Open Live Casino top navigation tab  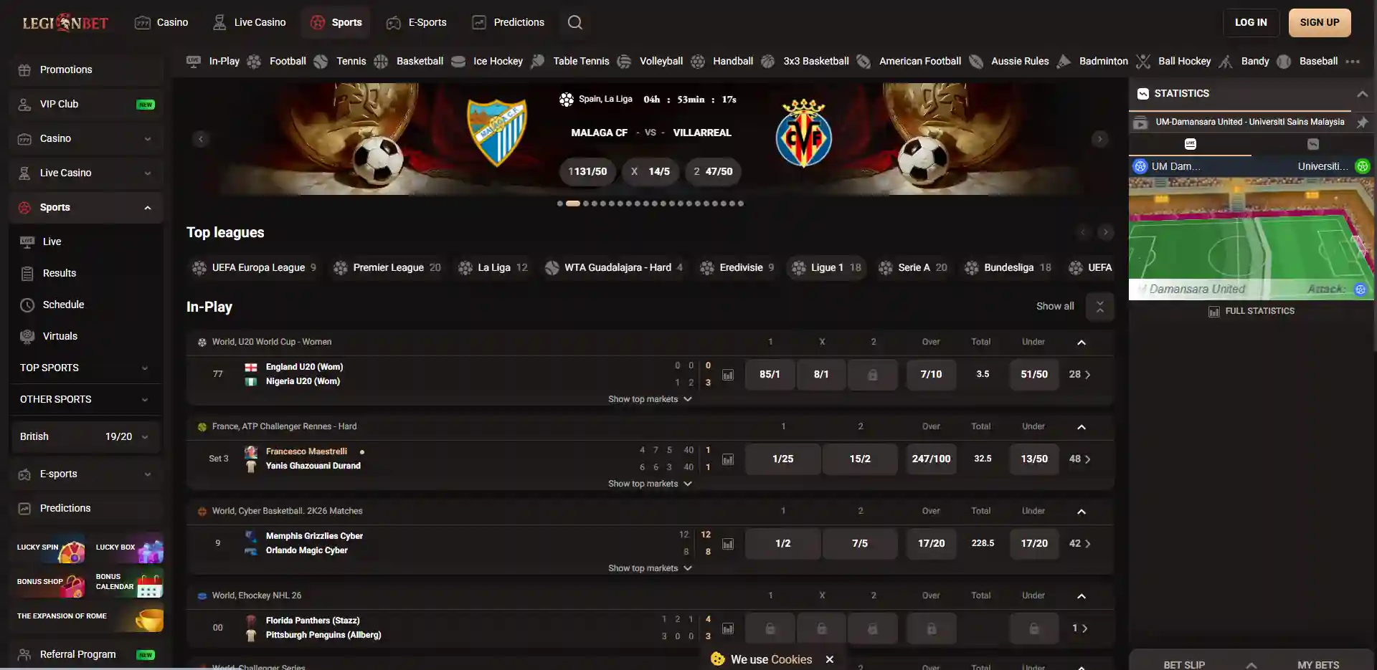pos(249,22)
